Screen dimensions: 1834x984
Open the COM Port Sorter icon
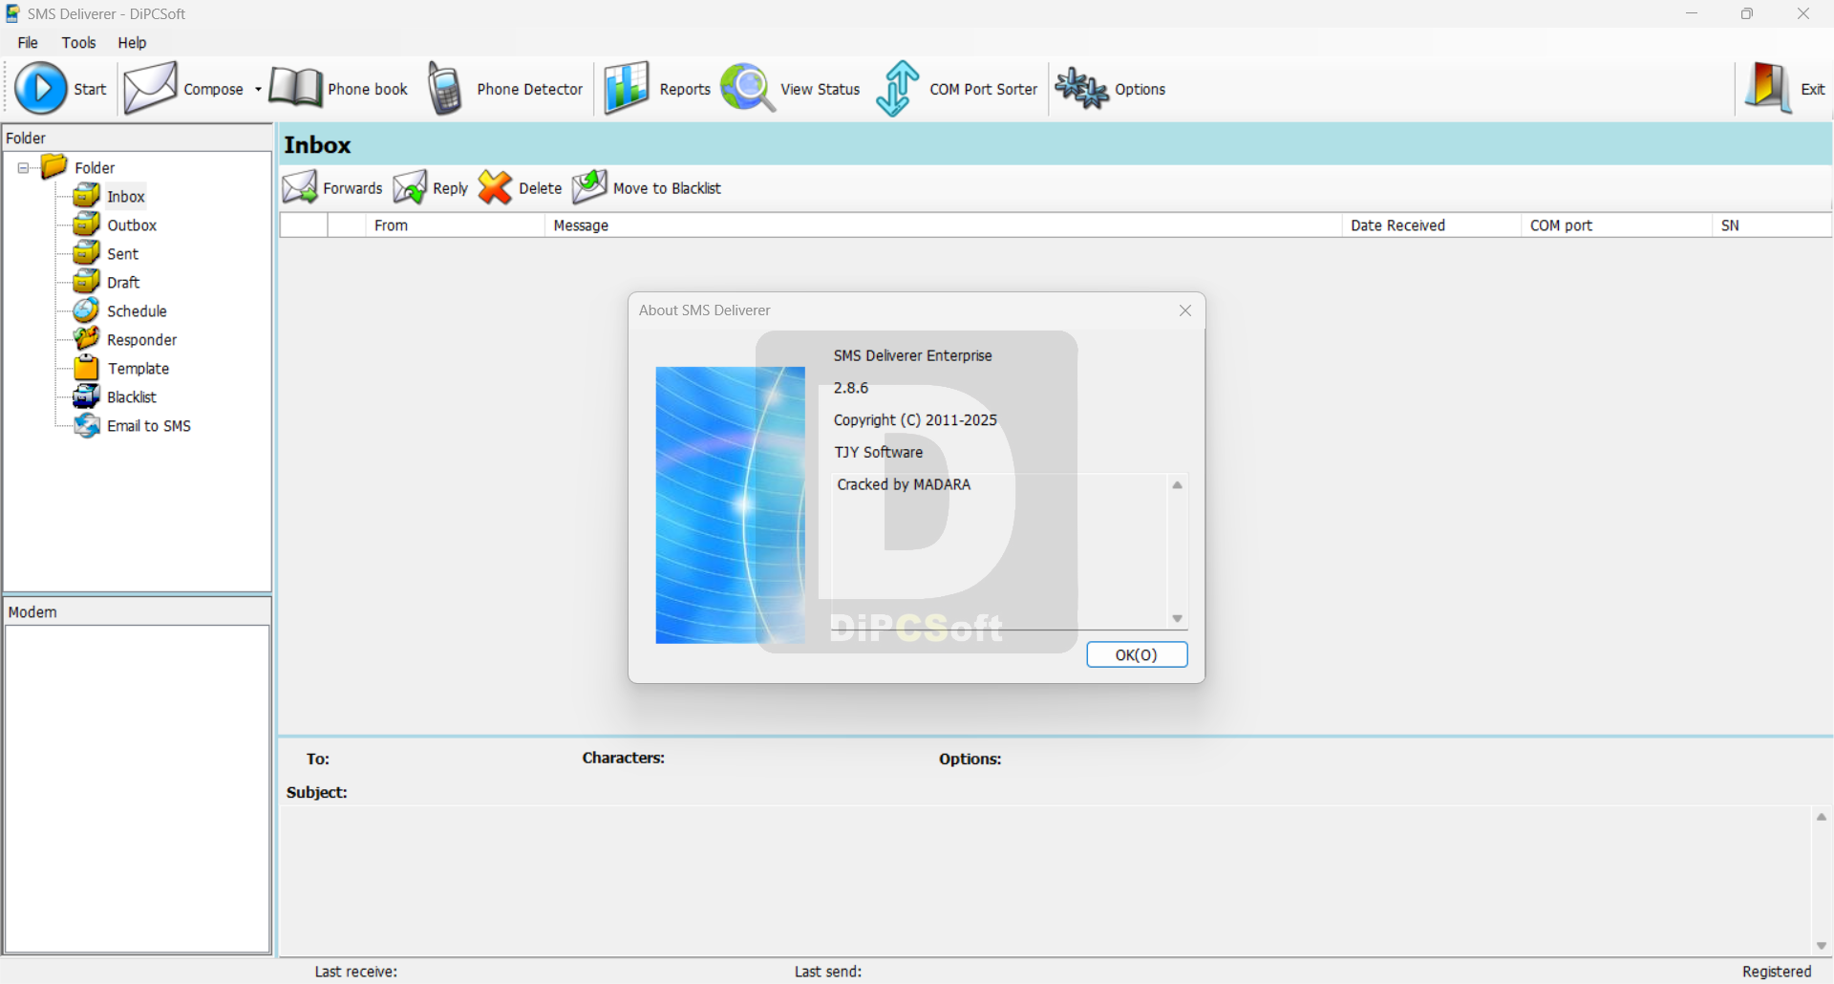tap(898, 88)
